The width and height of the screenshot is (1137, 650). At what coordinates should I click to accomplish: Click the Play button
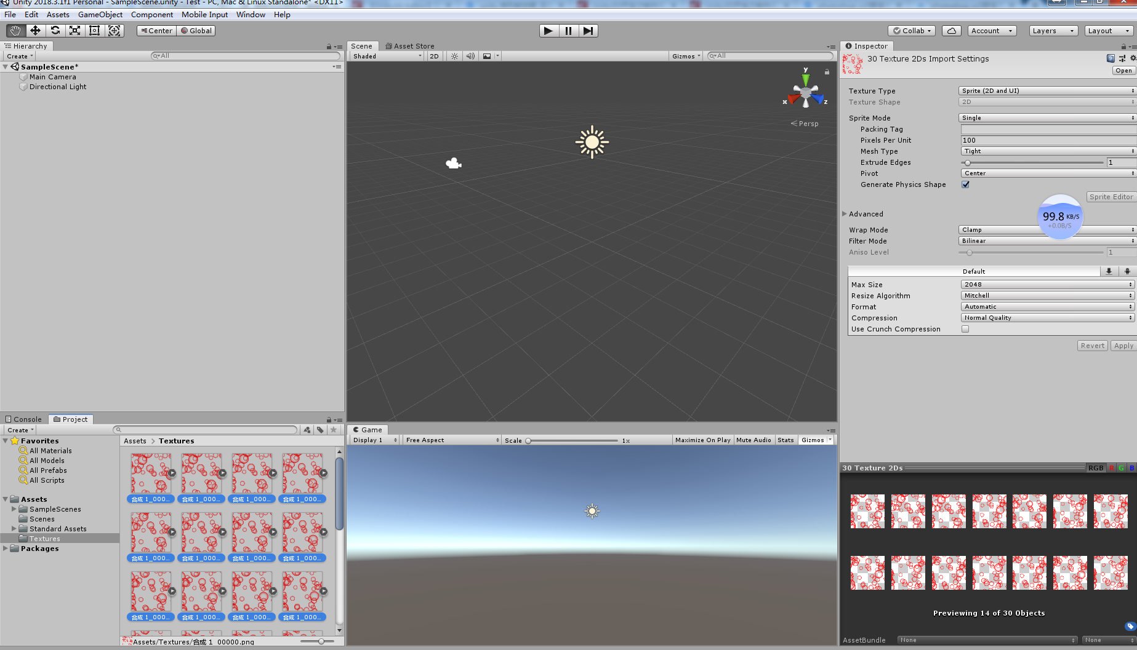548,31
